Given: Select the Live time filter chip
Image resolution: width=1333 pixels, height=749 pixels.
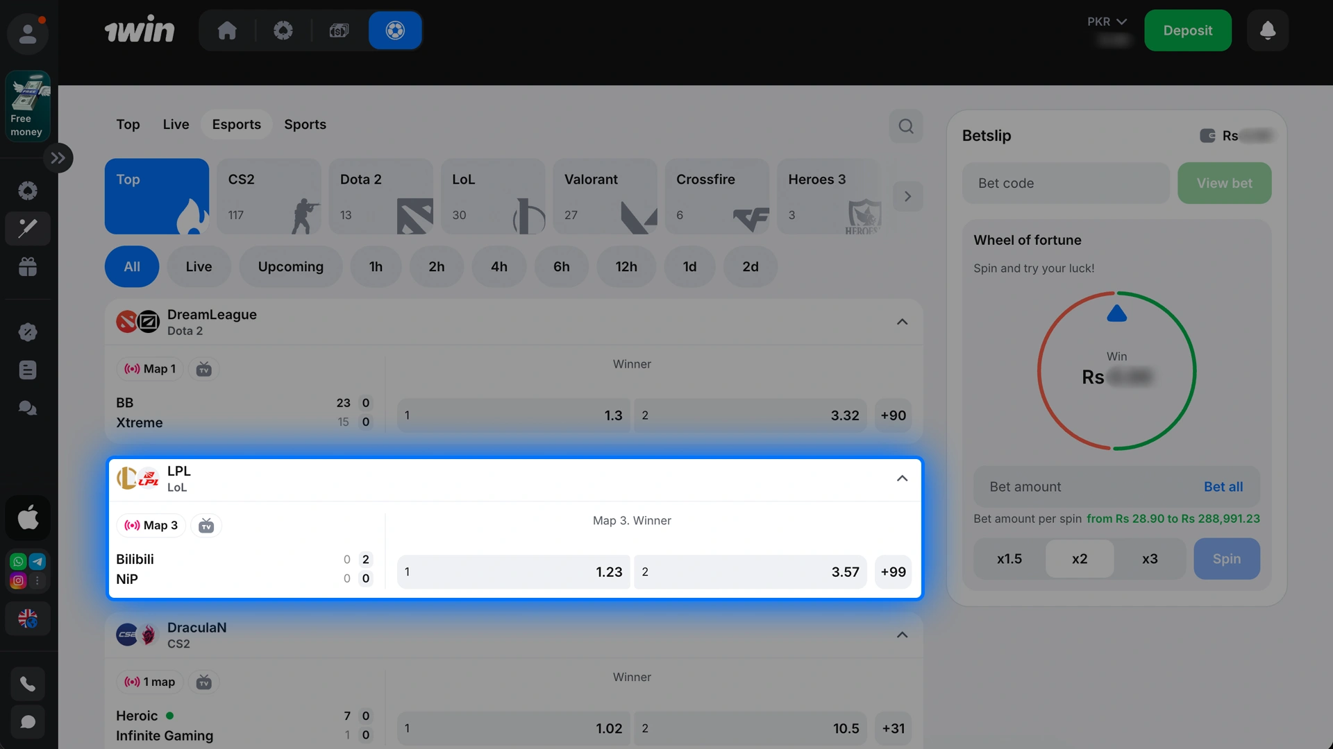Looking at the screenshot, I should 199,267.
